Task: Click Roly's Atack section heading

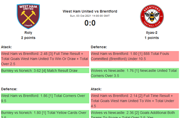Action: point(6,47)
